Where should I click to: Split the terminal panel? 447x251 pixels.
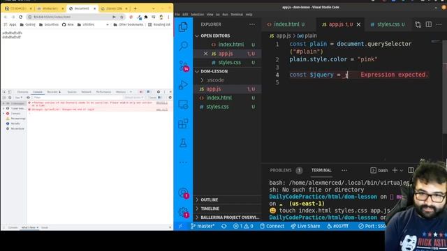(x=411, y=170)
